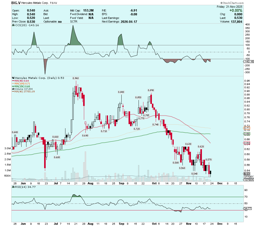Click the dotted orange marker for MA(104)
Viewport: 254px width, 226px height.
[x=13, y=83]
